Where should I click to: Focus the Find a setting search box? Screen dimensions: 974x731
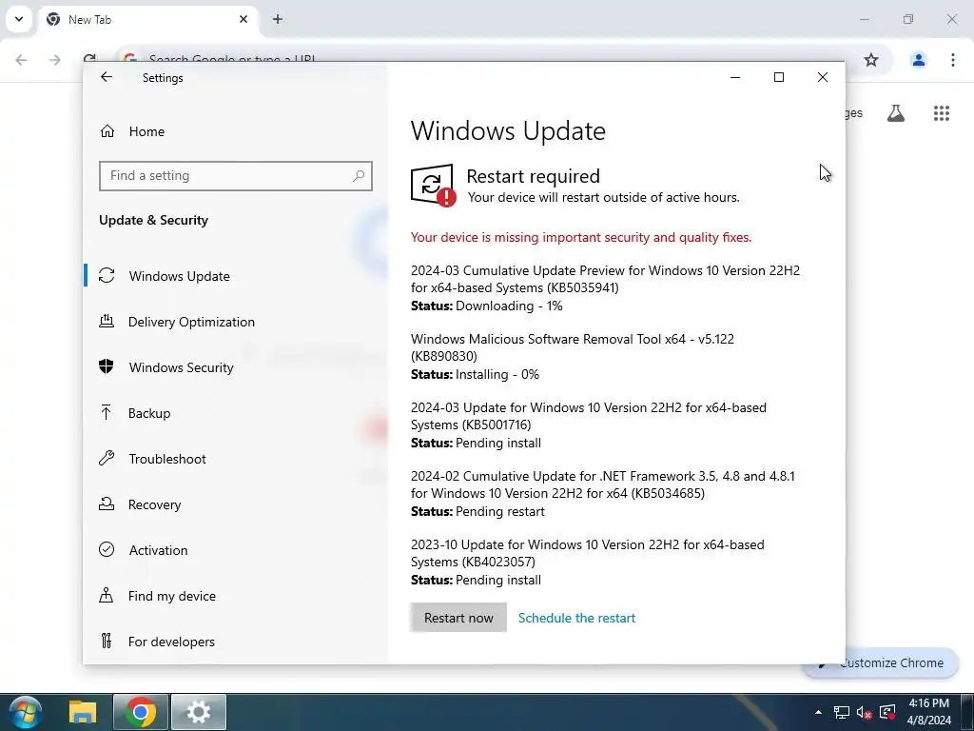(236, 176)
